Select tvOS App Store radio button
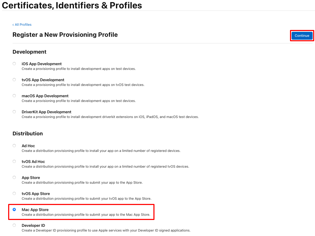 [x=14, y=194]
